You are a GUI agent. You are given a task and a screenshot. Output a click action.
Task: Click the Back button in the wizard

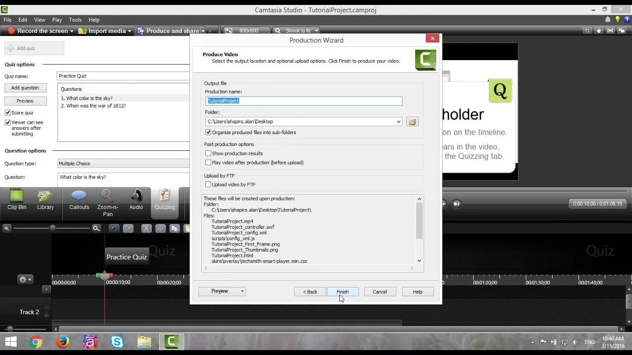point(310,292)
